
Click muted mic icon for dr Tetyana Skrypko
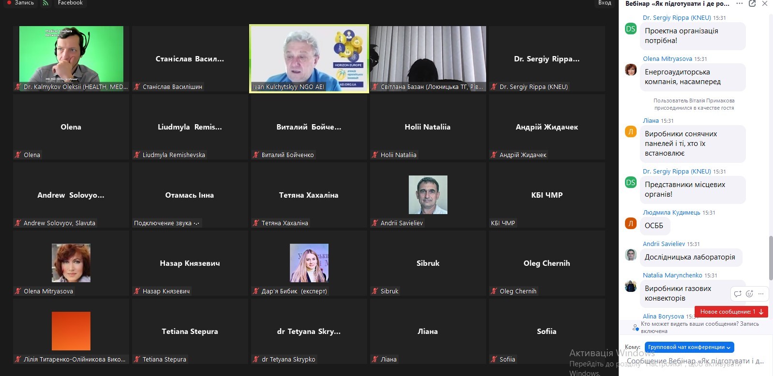click(x=256, y=360)
